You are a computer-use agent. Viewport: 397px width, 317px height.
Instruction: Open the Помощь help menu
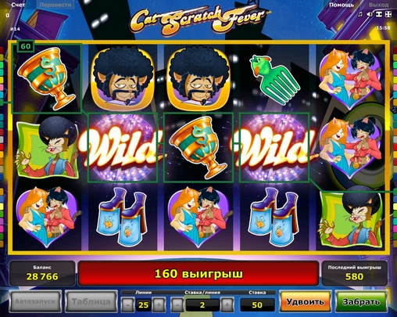[x=342, y=5]
